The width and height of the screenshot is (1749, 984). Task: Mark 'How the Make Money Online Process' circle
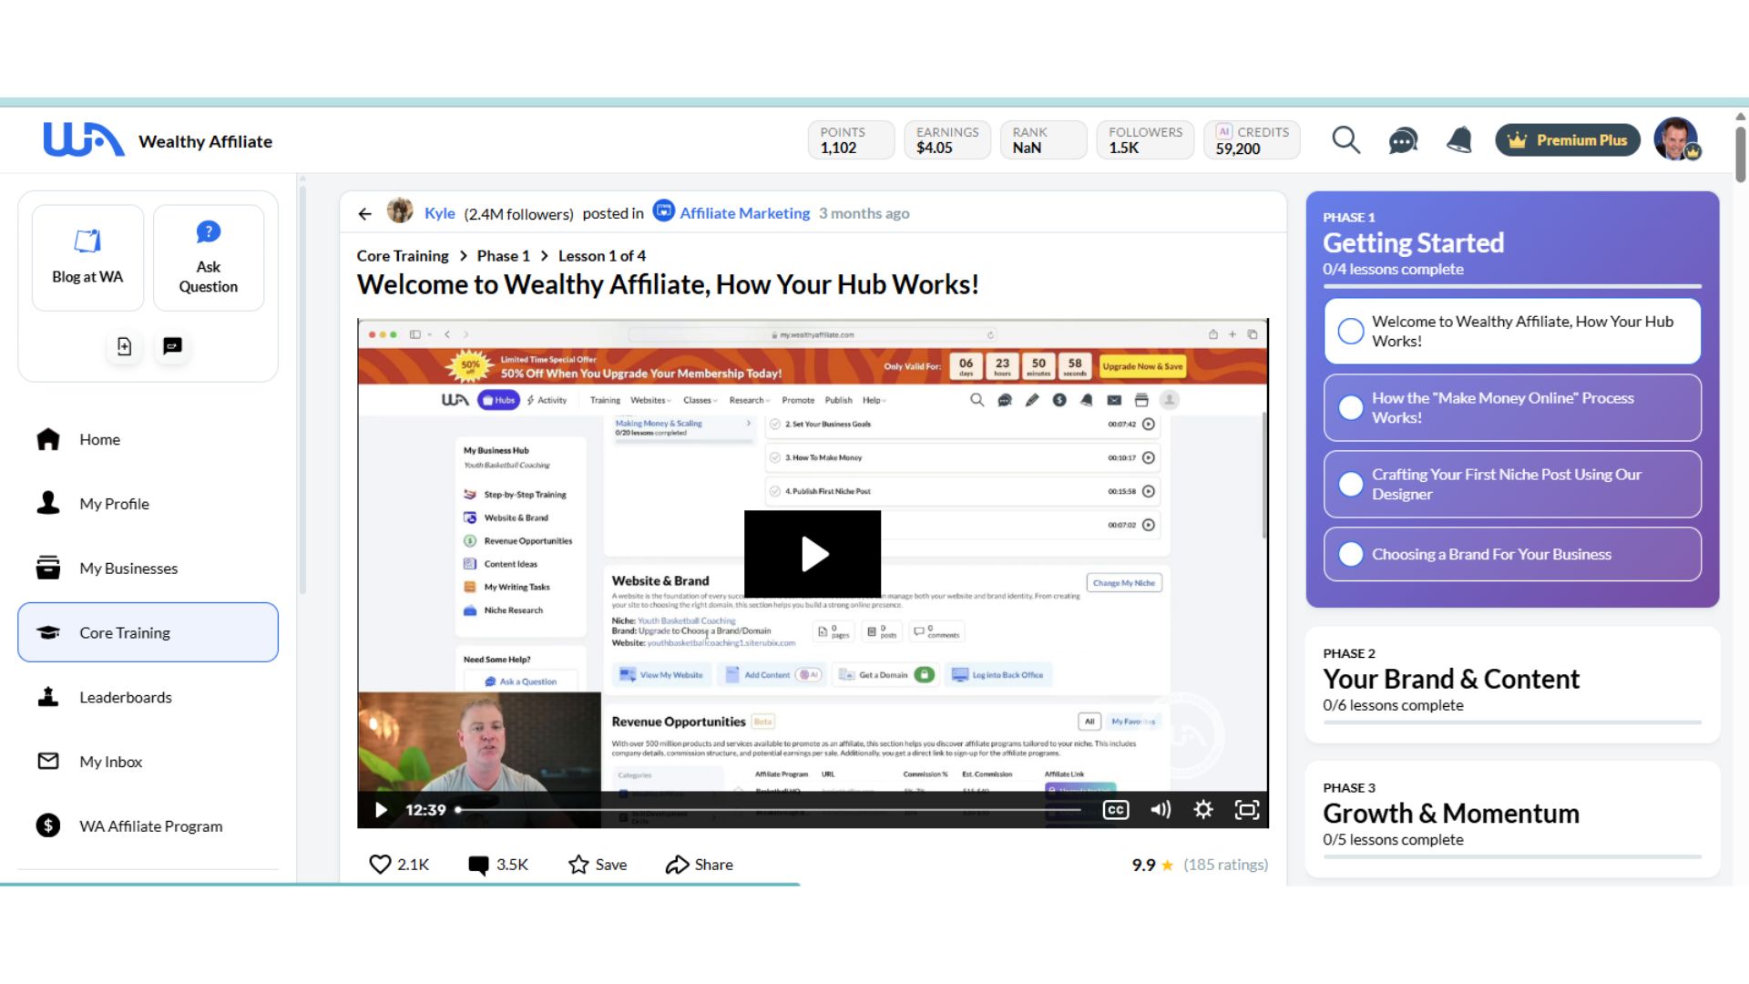[1351, 407]
